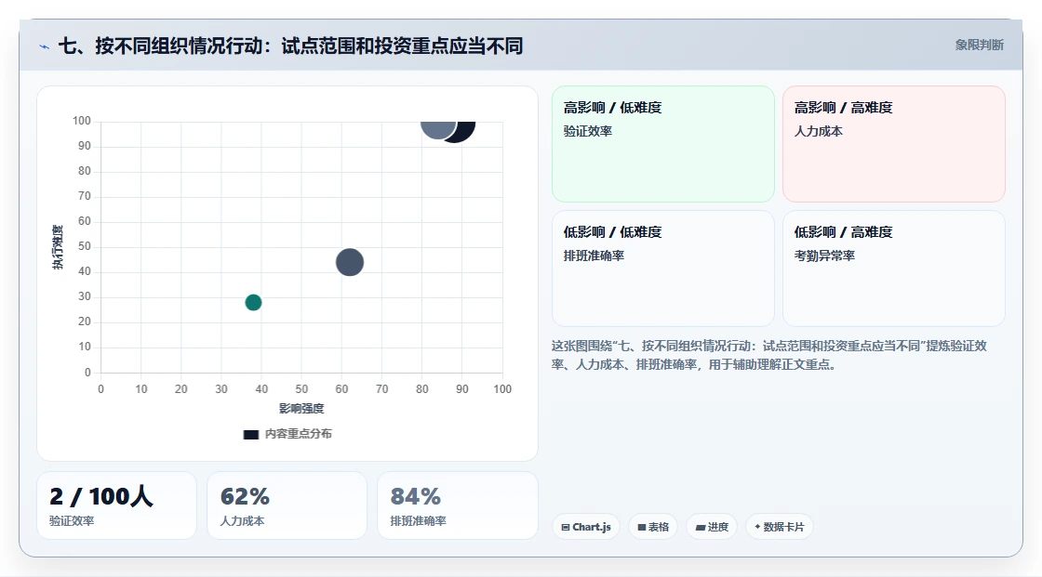Select the dark gray bubble near impact 62

click(x=350, y=262)
